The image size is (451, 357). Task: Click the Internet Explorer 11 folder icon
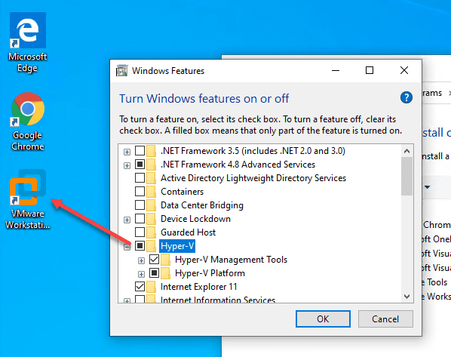click(x=151, y=287)
